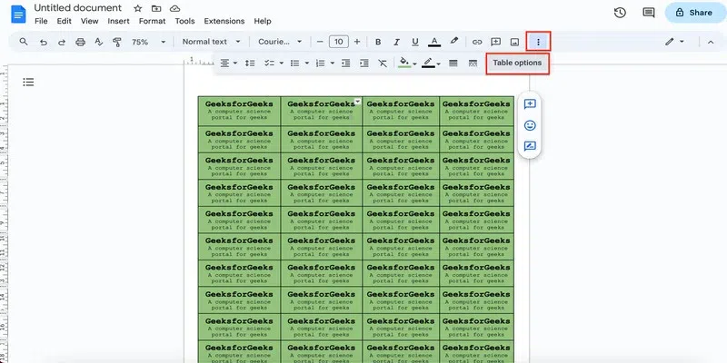This screenshot has width=727, height=363.
Task: Open the border width tool
Action: [453, 63]
